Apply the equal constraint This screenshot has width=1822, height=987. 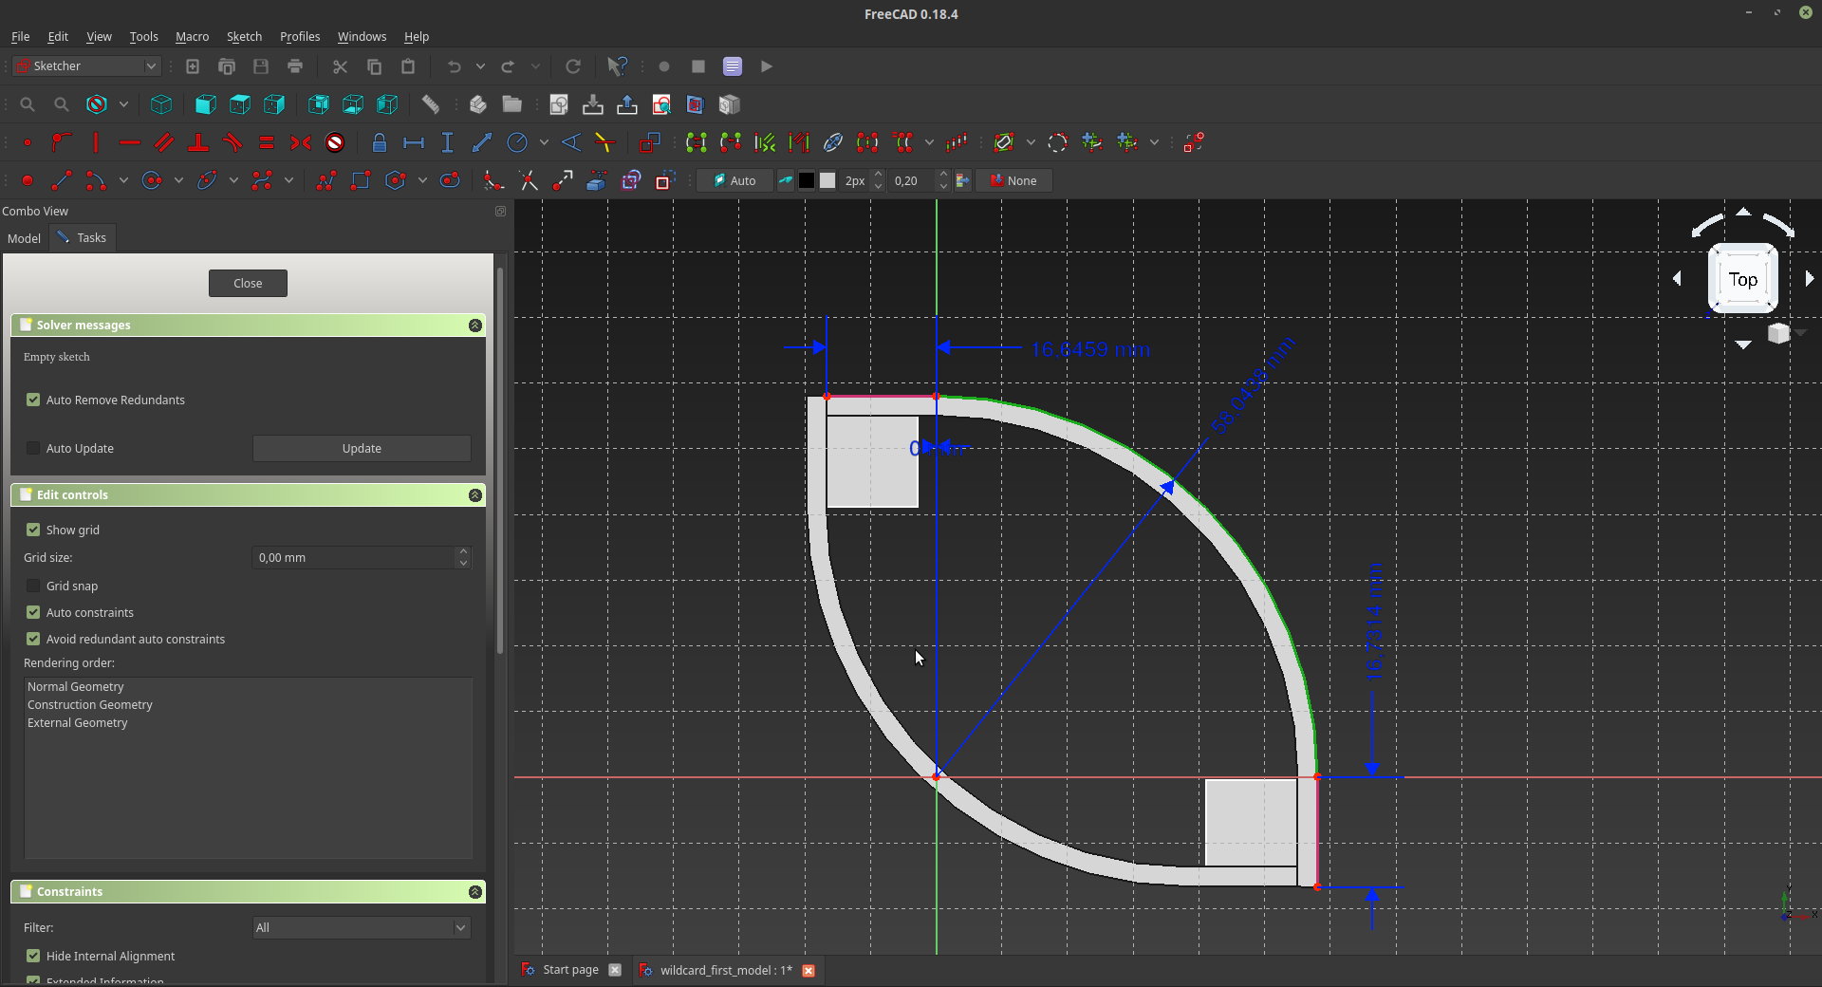point(267,142)
